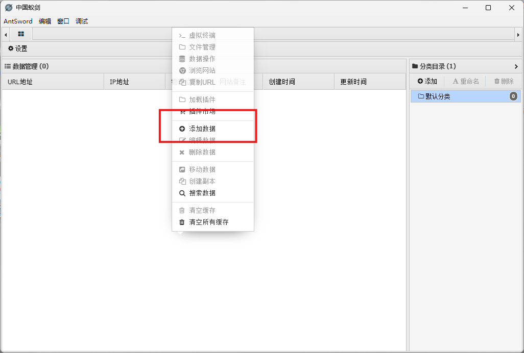524x353 pixels.
Task: Open the 编辑 menu
Action: (45, 21)
